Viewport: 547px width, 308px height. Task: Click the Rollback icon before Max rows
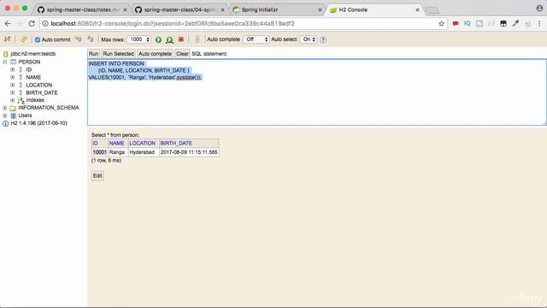coord(91,39)
